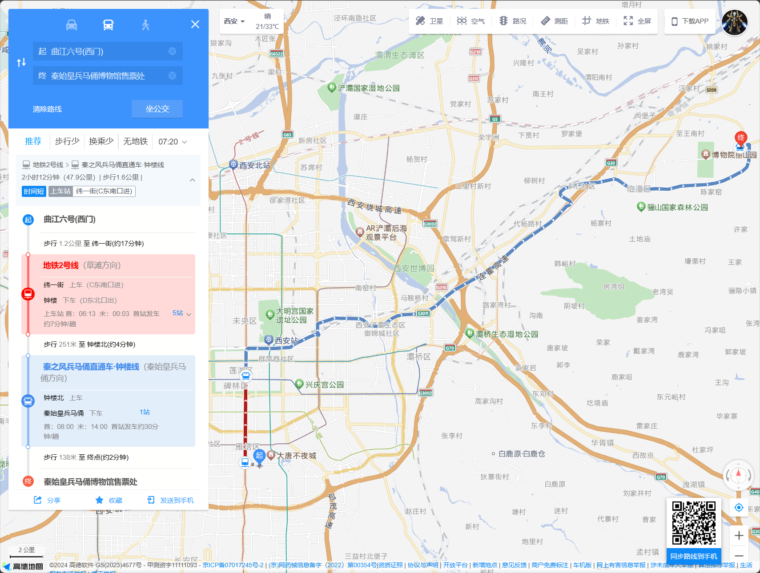The image size is (760, 573).
Task: Click the take bus search button
Action: tap(157, 109)
